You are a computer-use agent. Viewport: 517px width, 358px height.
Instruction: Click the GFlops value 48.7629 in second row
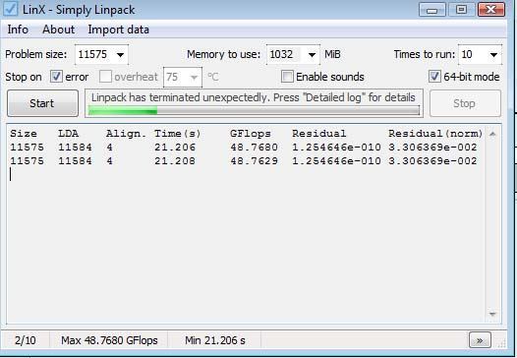click(254, 161)
